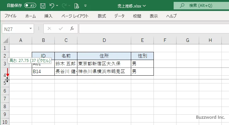Image resolution: width=229 pixels, height=125 pixels.
Task: Click the 検索 search box
Action: tap(201, 5)
